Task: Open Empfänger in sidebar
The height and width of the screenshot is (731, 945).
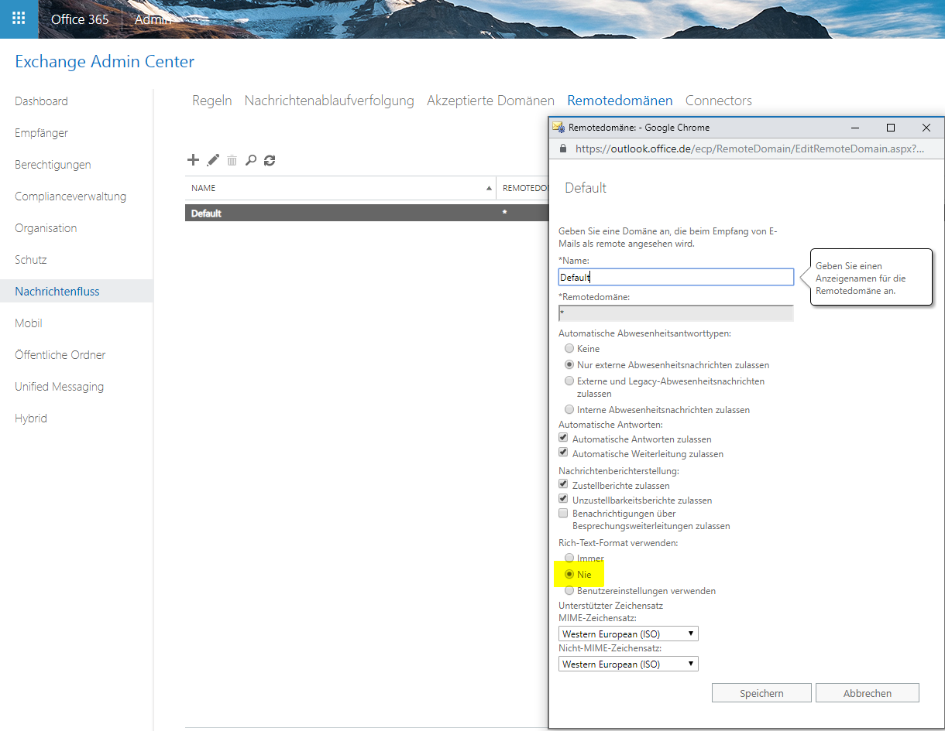Action: pos(42,133)
